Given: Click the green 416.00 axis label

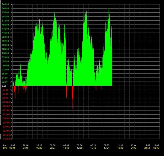Looking at the screenshot, I should 5,33.
